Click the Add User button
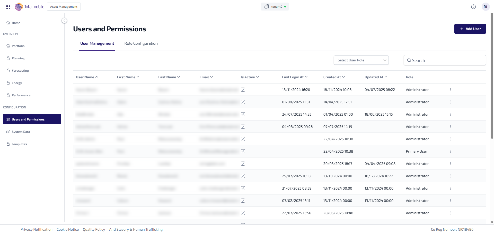Viewport: 494px width, 234px height. tap(470, 29)
